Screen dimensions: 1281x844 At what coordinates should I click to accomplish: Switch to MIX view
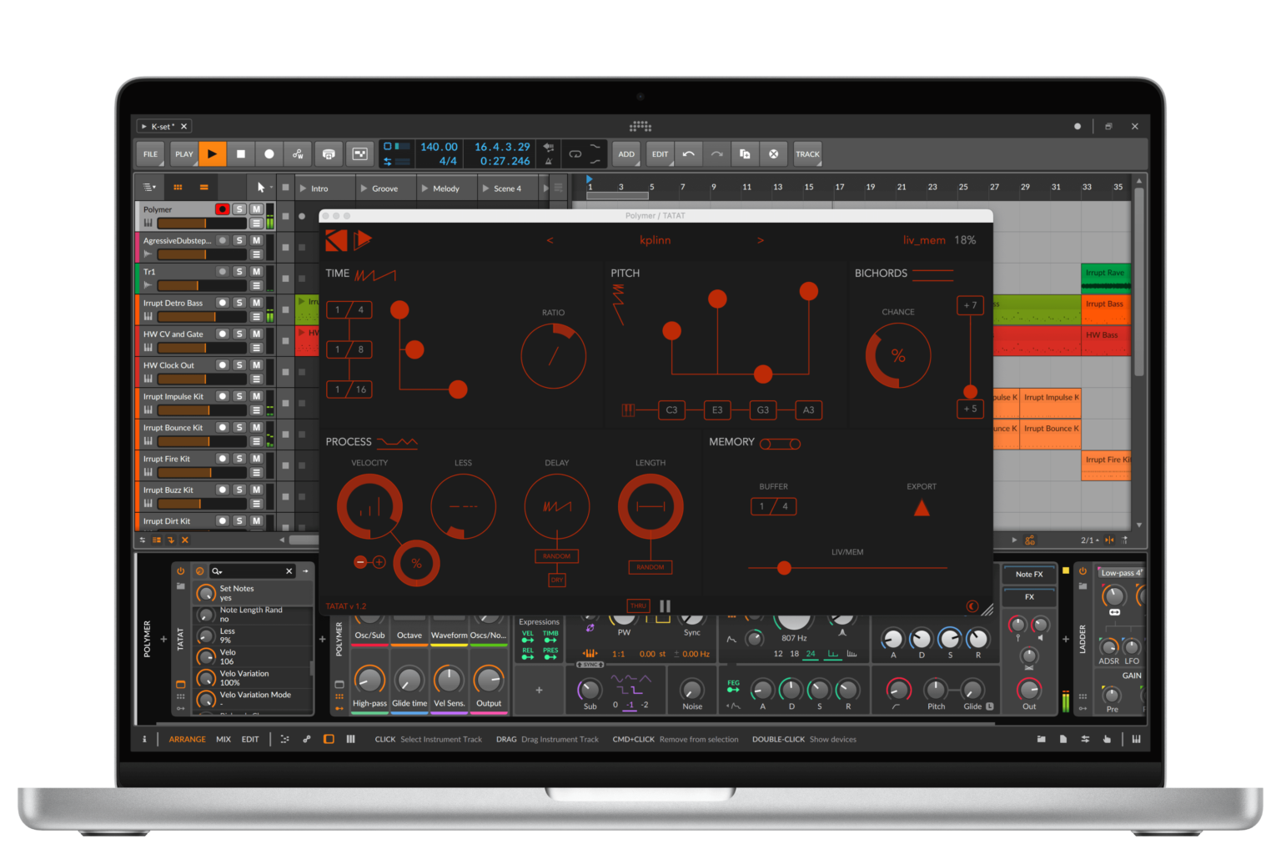click(x=224, y=739)
